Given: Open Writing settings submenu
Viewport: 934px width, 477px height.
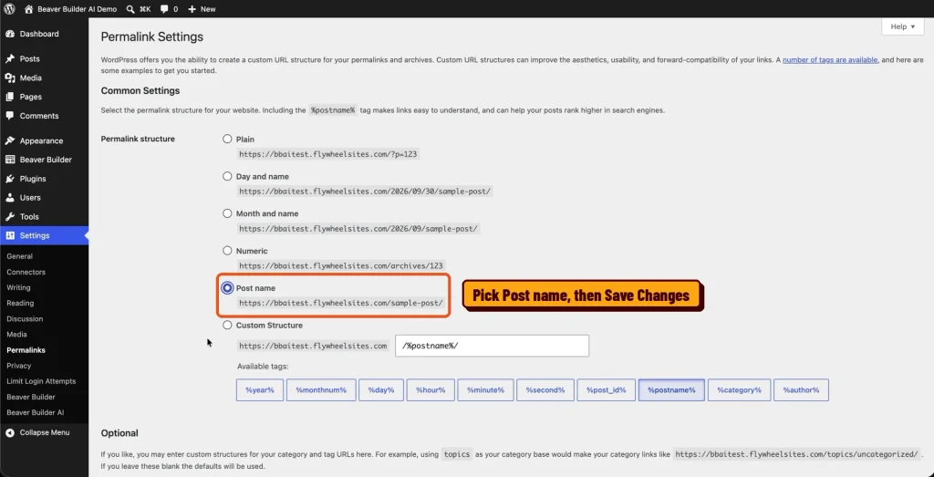Looking at the screenshot, I should coord(18,287).
